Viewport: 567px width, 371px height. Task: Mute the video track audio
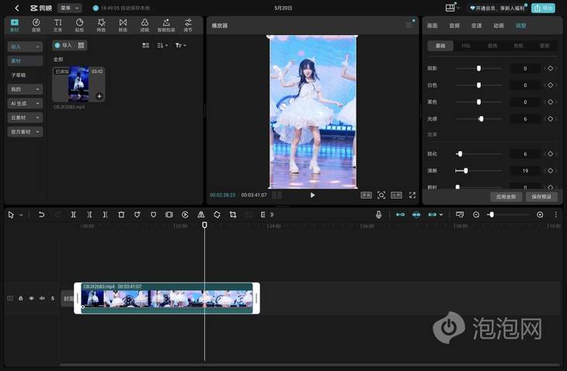42,298
